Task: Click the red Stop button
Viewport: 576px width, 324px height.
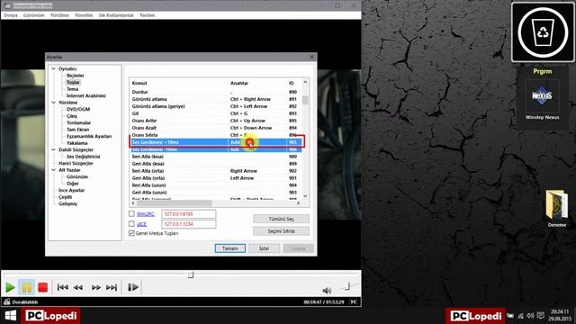Action: tap(42, 287)
